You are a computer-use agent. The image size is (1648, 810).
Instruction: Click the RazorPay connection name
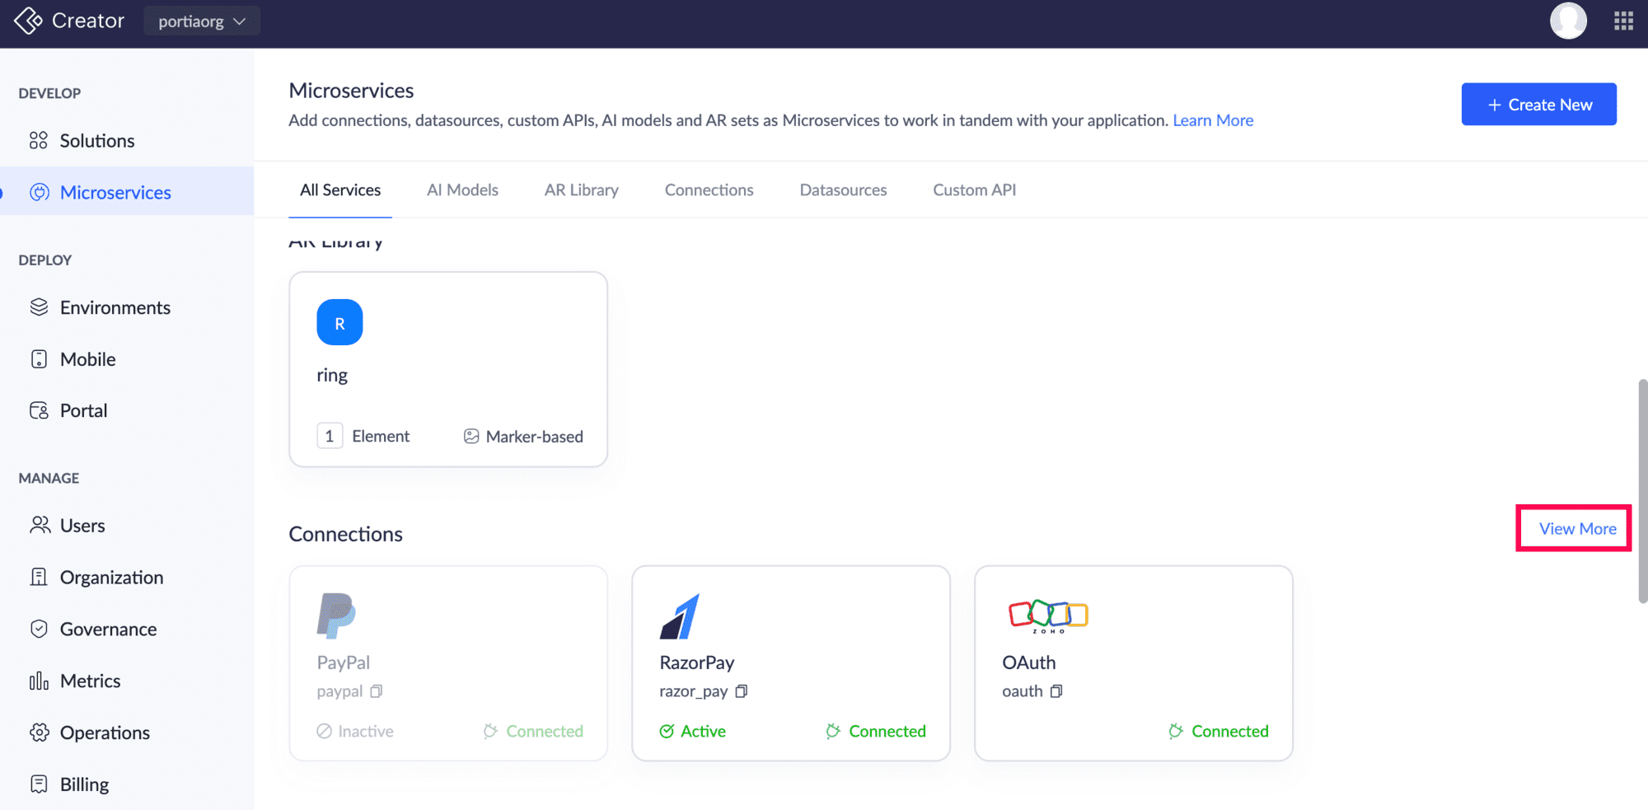pos(696,663)
